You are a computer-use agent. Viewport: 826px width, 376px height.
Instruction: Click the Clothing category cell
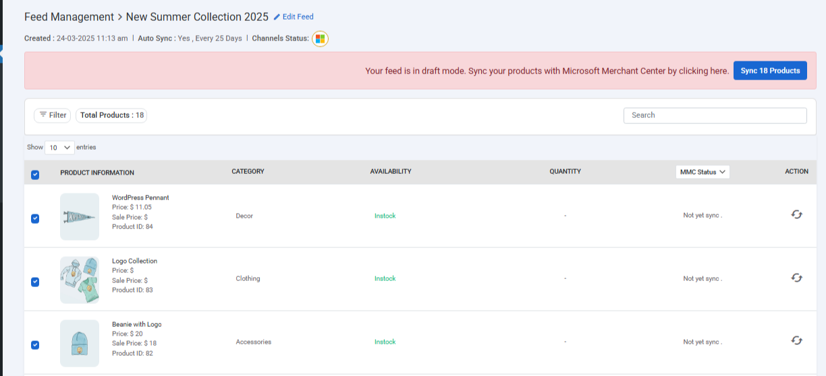click(x=248, y=278)
